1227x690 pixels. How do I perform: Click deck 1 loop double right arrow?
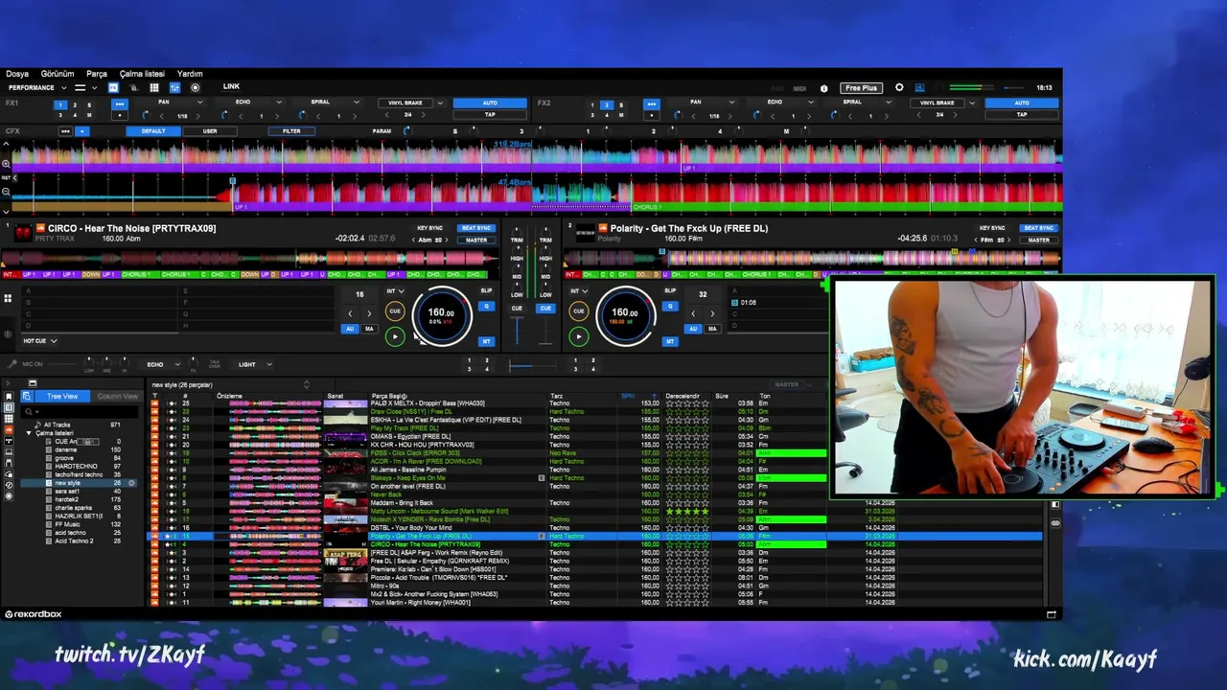coord(369,313)
